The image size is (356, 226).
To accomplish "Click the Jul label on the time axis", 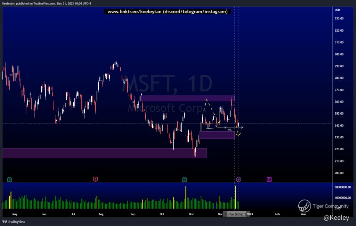I will click(73, 214).
